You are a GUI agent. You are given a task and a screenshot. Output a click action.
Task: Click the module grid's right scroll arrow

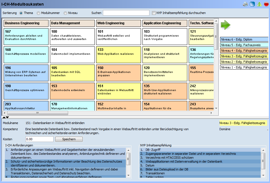[x=211, y=113]
